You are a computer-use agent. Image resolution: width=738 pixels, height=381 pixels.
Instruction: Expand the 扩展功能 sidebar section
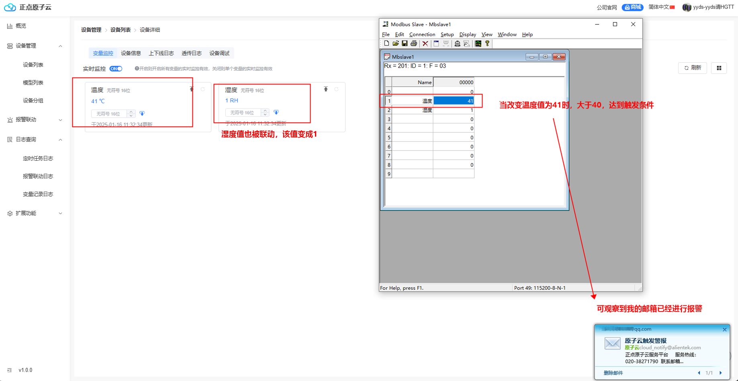[x=60, y=213]
